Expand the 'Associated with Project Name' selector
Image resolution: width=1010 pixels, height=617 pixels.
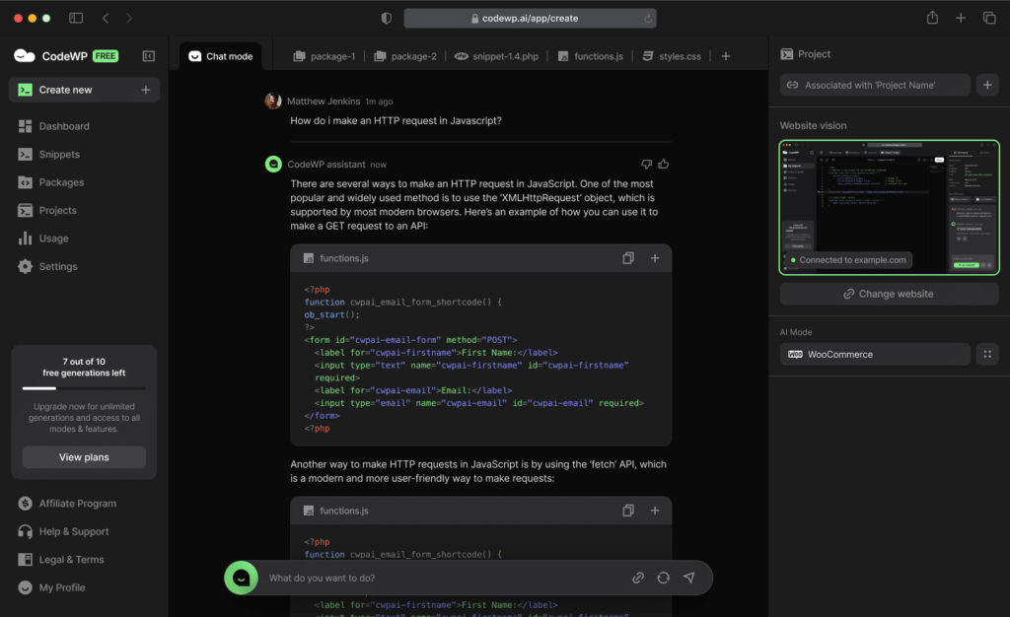(x=874, y=85)
